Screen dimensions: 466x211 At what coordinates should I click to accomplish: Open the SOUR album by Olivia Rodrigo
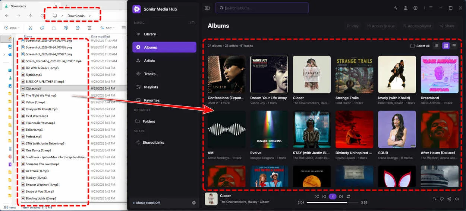(397, 130)
